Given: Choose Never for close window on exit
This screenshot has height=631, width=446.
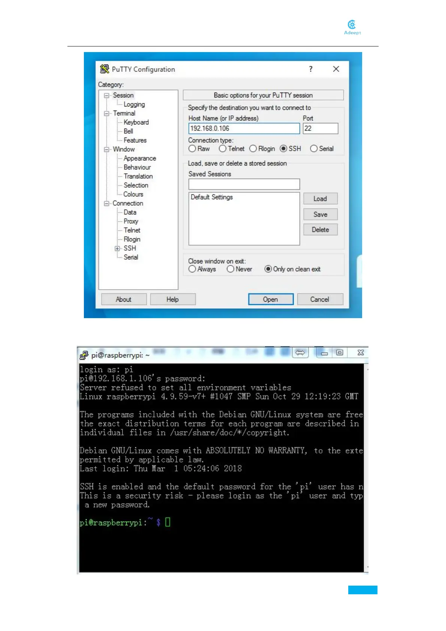Looking at the screenshot, I should coord(230,269).
